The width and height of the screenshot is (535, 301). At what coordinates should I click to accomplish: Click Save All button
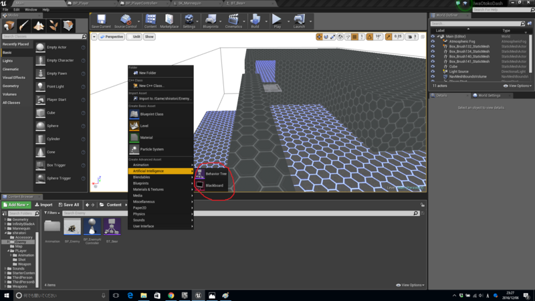(69, 205)
